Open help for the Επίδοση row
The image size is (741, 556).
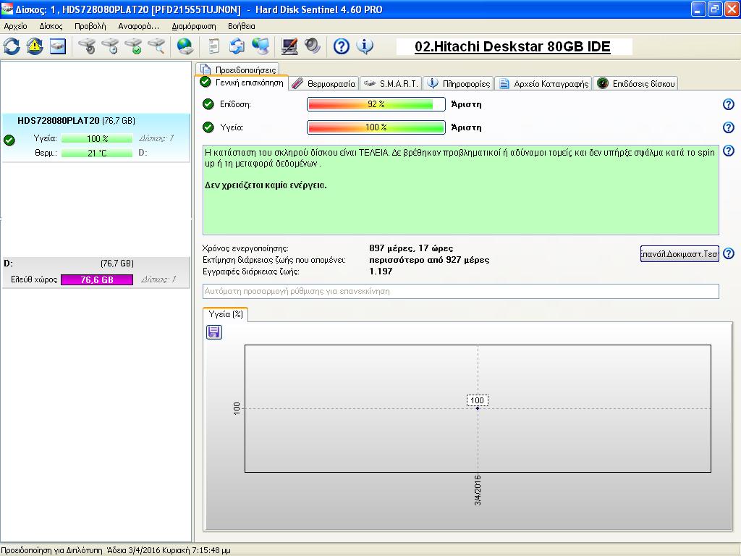coord(729,104)
